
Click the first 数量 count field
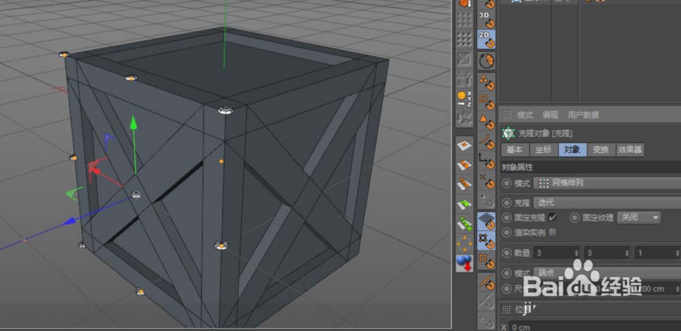click(557, 253)
